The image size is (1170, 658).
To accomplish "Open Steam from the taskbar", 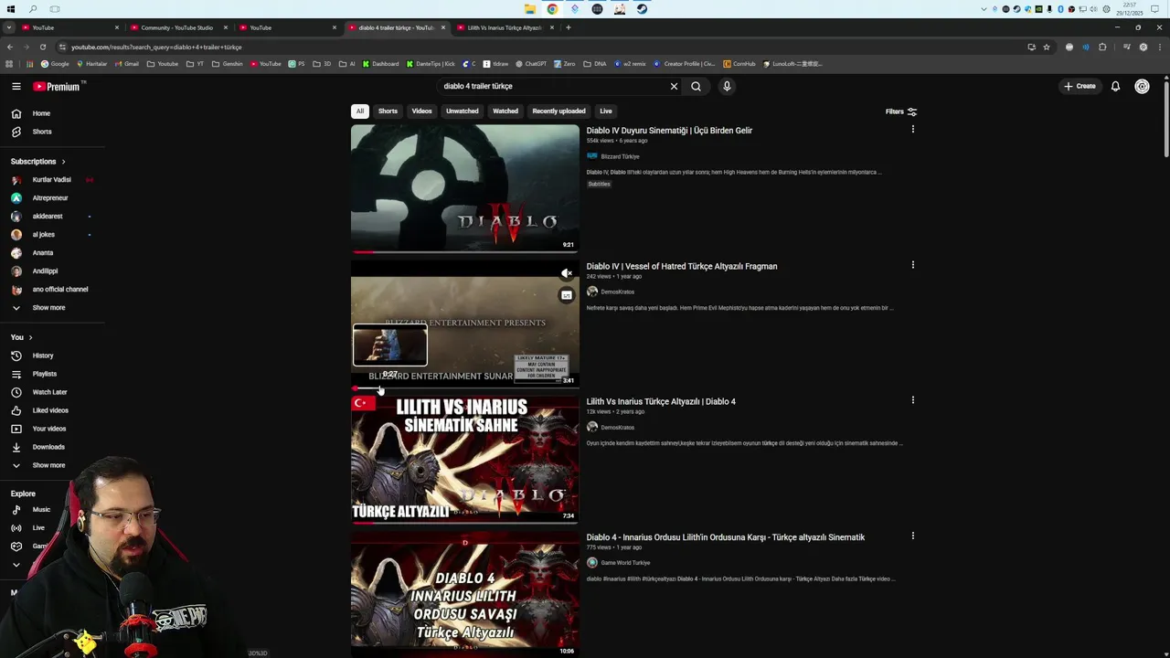I will coord(642,9).
